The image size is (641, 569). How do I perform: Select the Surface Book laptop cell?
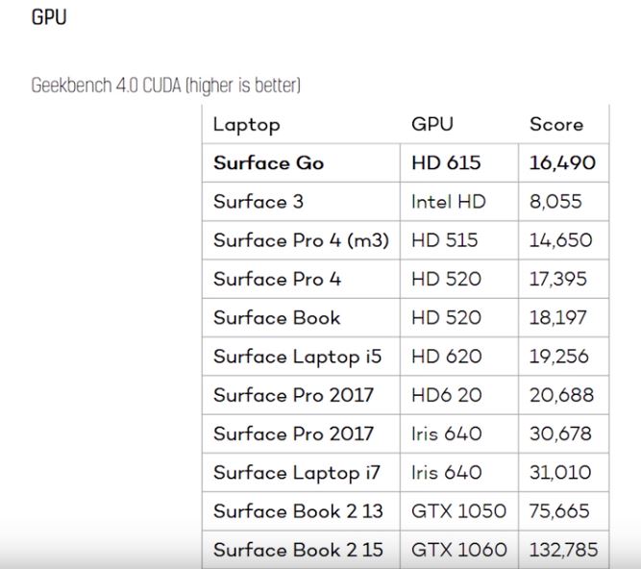[x=277, y=317]
